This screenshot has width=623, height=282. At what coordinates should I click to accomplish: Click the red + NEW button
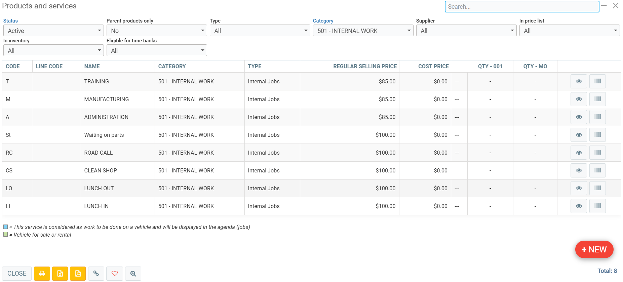click(594, 249)
